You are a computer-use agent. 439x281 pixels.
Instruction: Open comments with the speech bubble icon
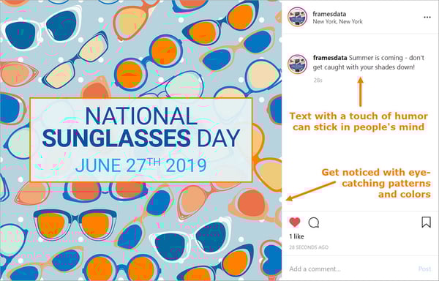click(x=314, y=222)
